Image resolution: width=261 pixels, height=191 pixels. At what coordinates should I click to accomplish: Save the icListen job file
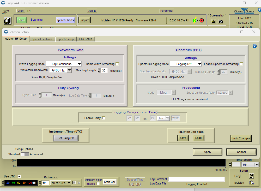(183, 138)
